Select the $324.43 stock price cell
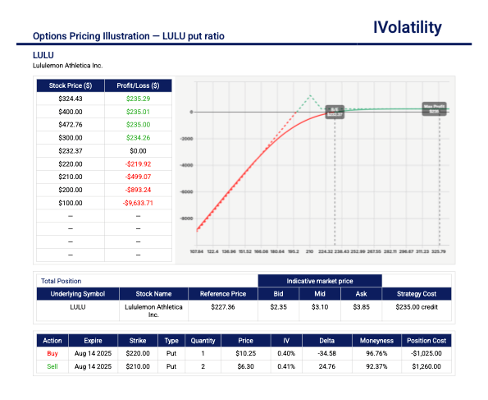This screenshot has height=400, width=488. pyautogui.click(x=71, y=99)
